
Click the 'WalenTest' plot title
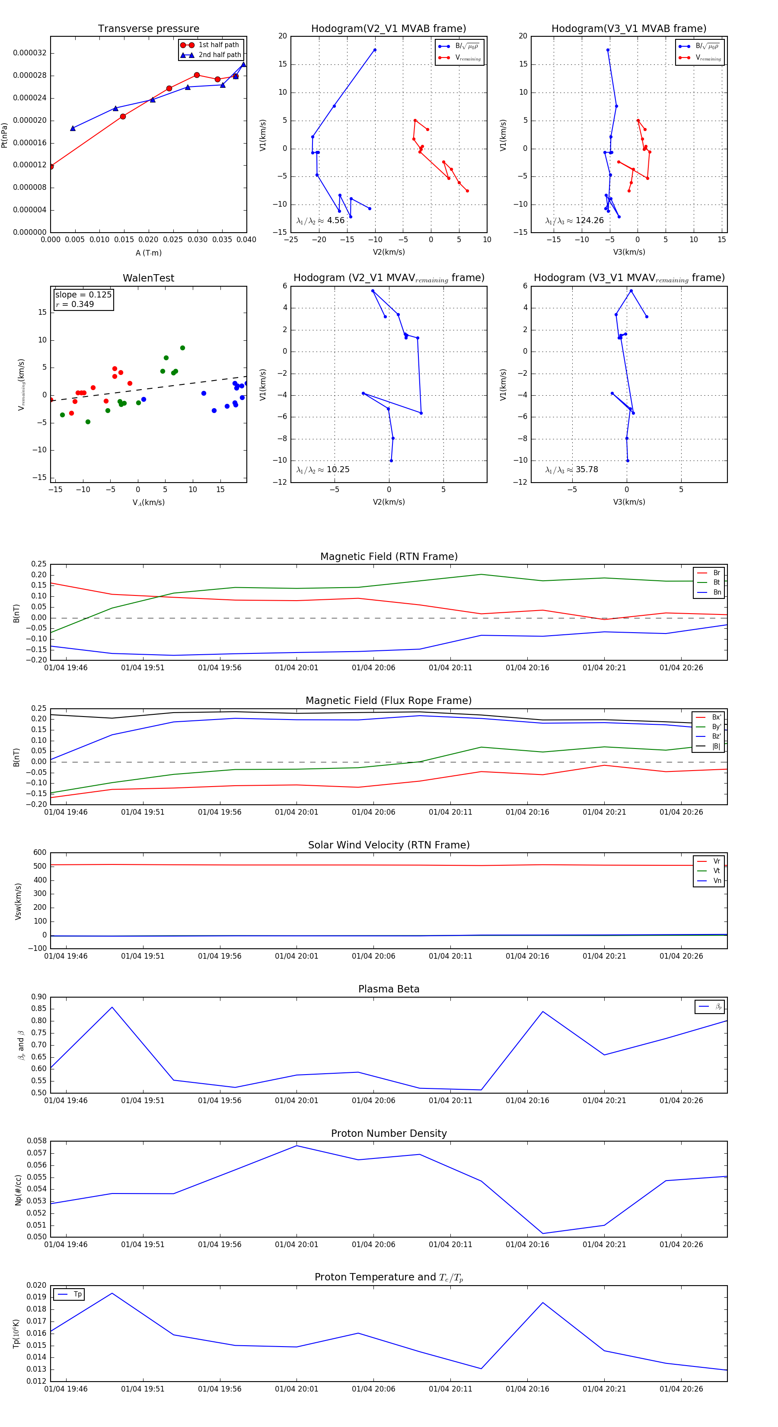click(148, 278)
